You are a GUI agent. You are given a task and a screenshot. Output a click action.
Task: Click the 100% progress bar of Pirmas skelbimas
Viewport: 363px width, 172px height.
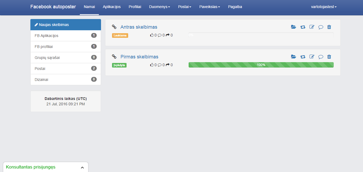click(261, 65)
